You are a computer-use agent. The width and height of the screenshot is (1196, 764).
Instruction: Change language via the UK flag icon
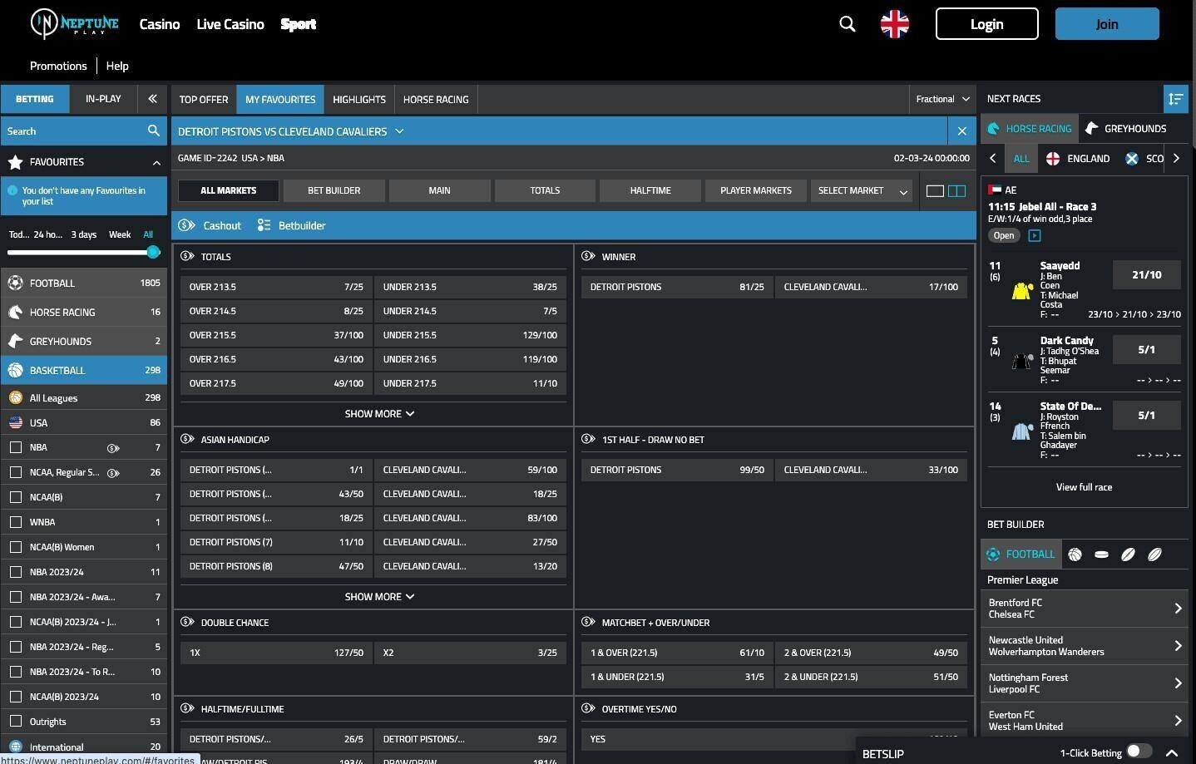[895, 24]
